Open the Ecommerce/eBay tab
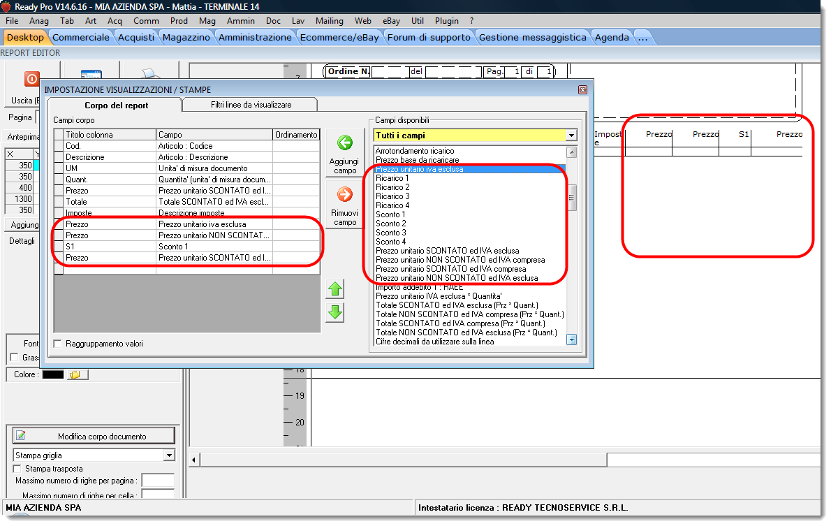This screenshot has width=831, height=526. click(x=339, y=37)
